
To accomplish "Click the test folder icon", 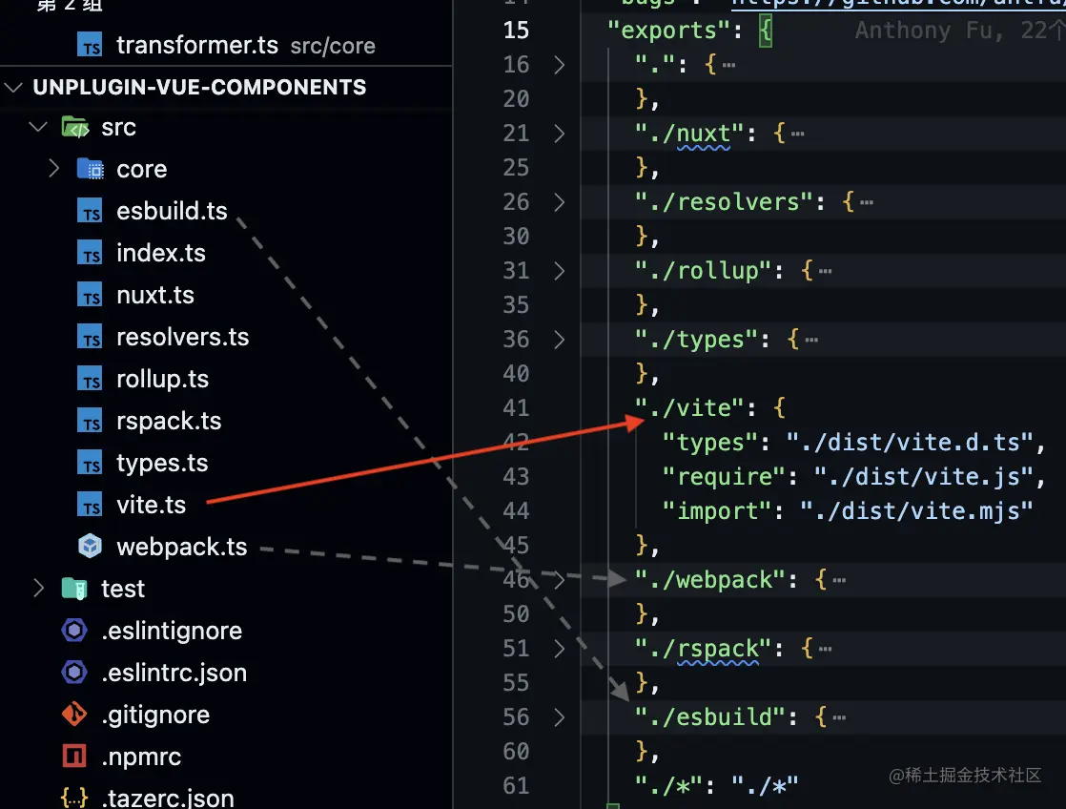I will pos(74,589).
